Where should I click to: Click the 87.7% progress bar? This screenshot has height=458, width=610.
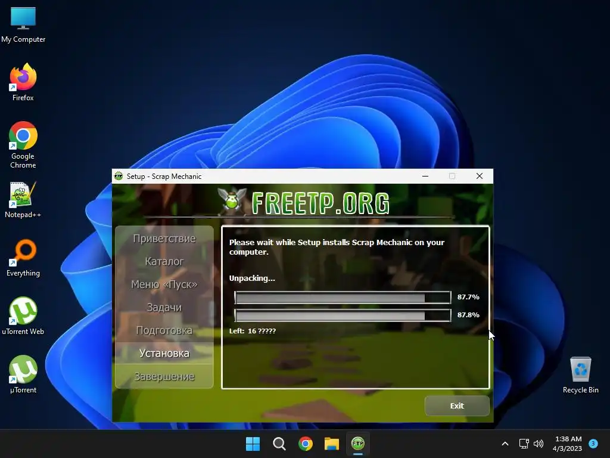coord(343,298)
